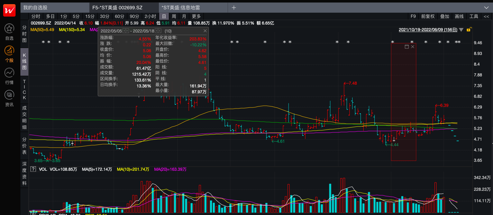The image size is (493, 215).
Task: Click the 2021/10/19-2022/06/09 date range link
Action: [x=428, y=30]
